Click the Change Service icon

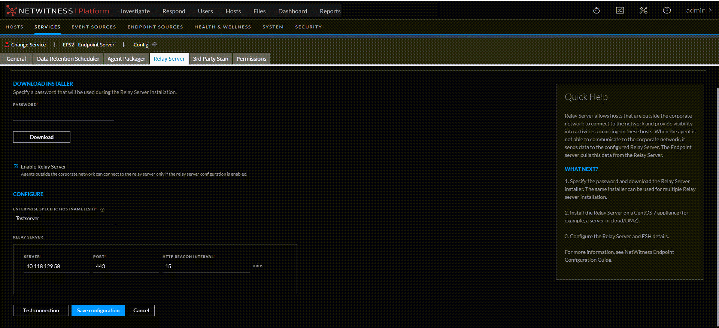tap(7, 45)
